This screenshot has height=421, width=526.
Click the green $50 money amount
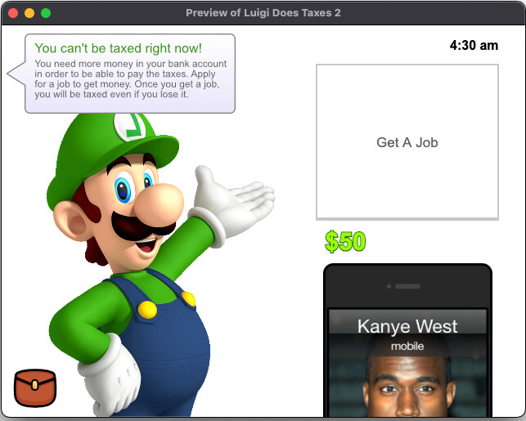click(345, 241)
